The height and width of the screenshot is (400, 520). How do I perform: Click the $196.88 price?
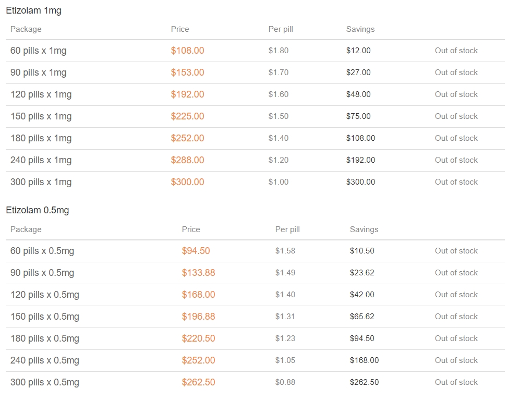(x=198, y=317)
